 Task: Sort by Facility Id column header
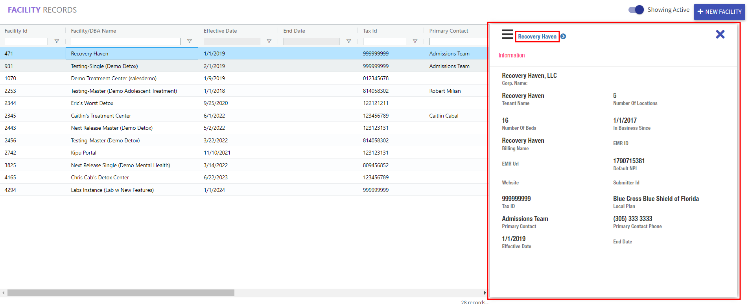click(16, 31)
